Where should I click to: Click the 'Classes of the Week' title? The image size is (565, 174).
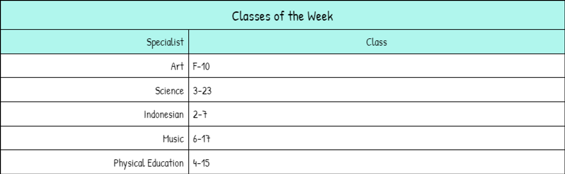pyautogui.click(x=282, y=16)
